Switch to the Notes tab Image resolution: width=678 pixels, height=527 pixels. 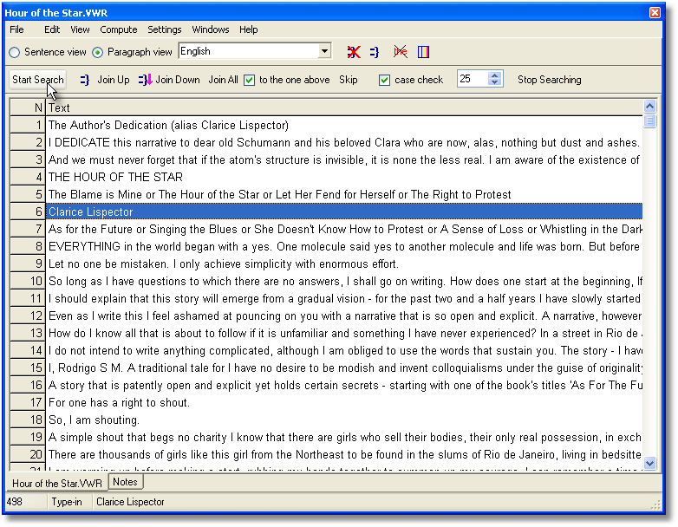125,482
